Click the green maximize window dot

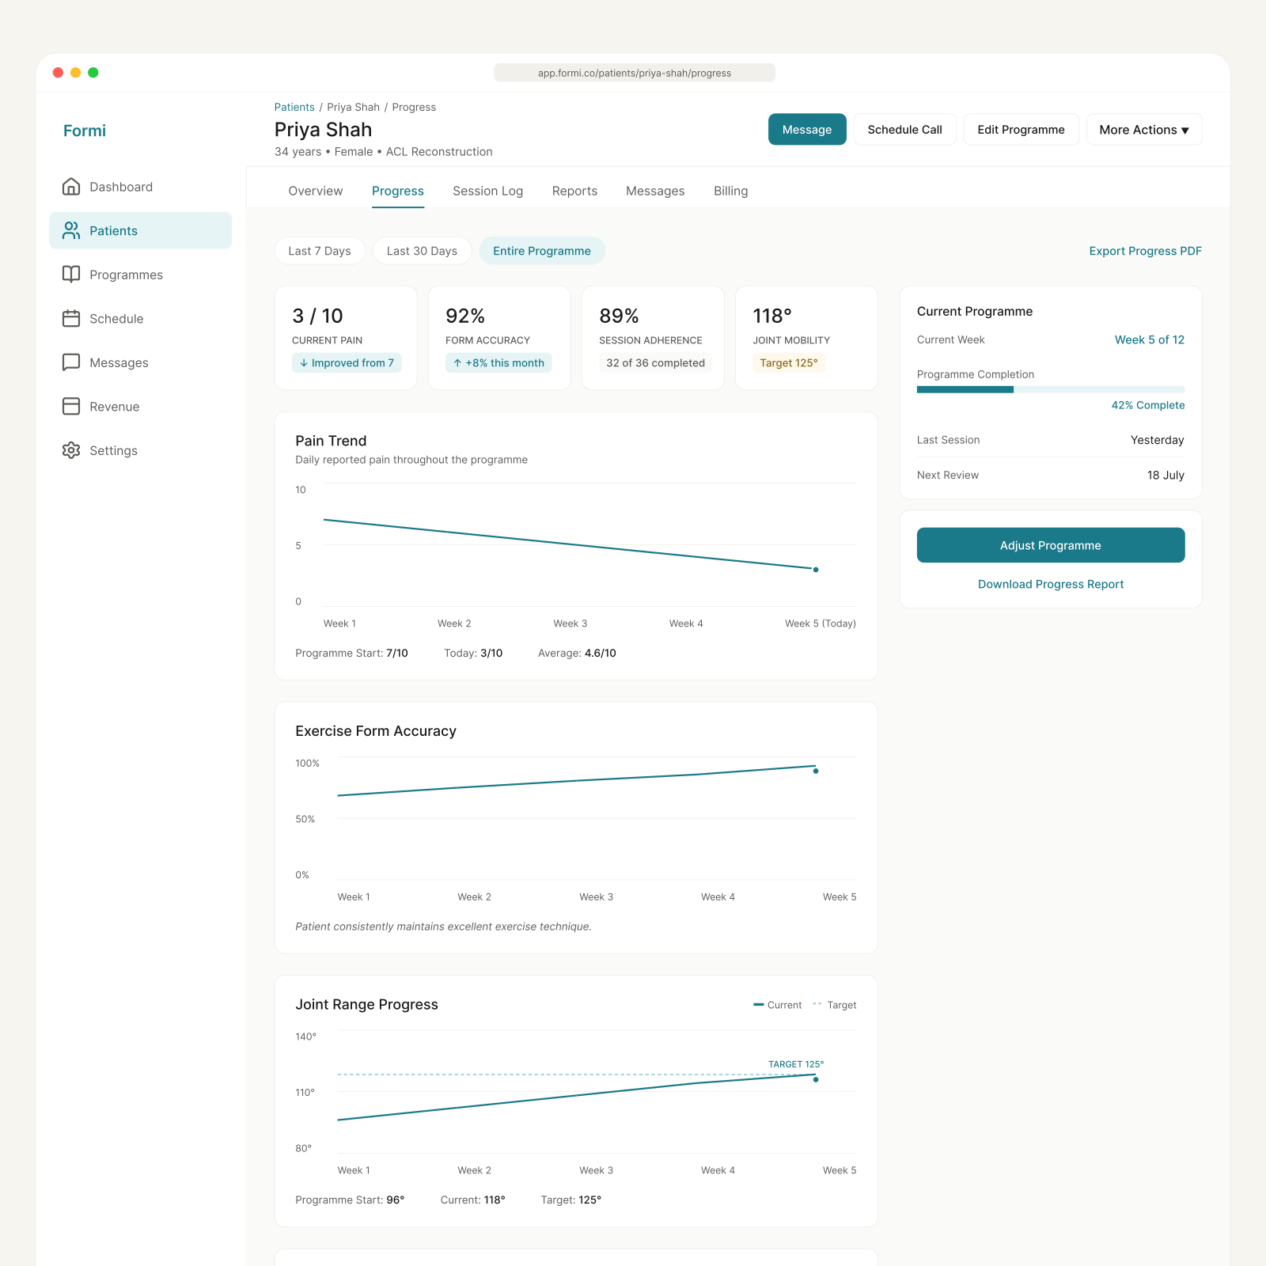[x=93, y=73]
